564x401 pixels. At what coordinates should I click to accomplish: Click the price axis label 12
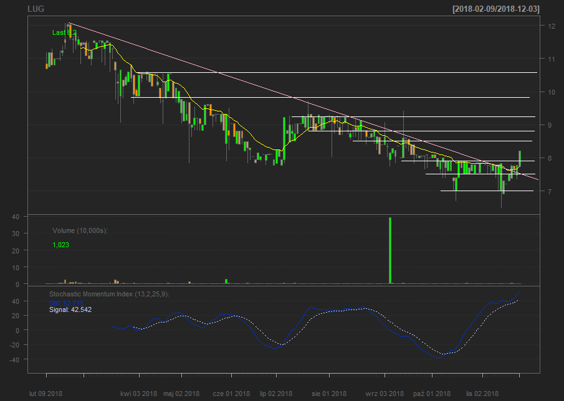pyautogui.click(x=552, y=26)
